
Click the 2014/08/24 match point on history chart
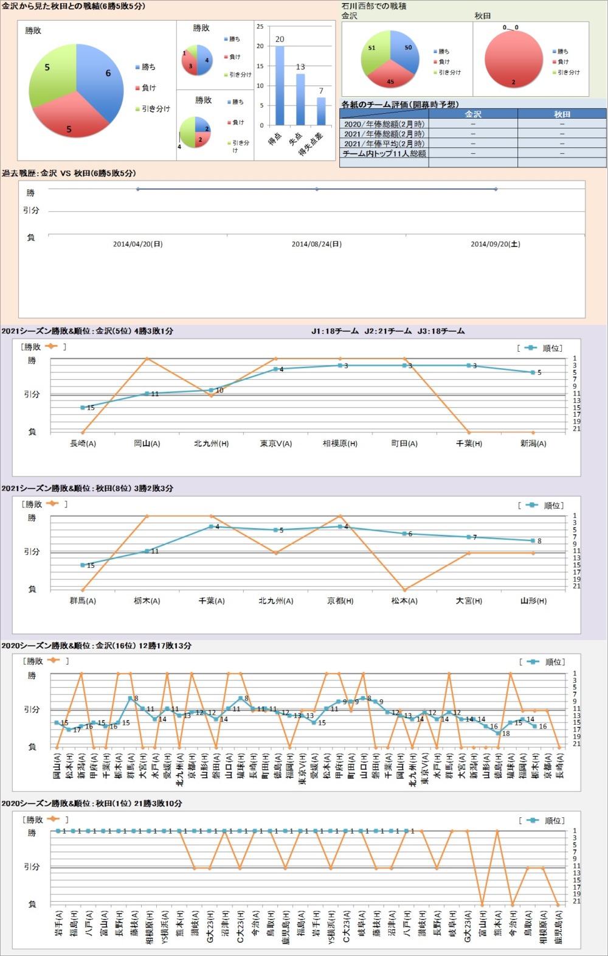[x=317, y=189]
